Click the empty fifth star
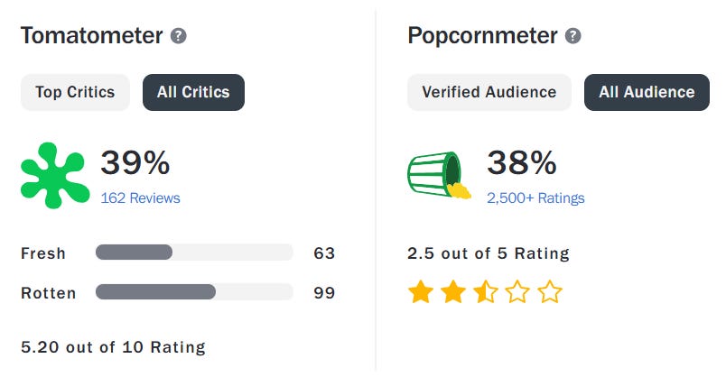This screenshot has width=726, height=377. [550, 292]
